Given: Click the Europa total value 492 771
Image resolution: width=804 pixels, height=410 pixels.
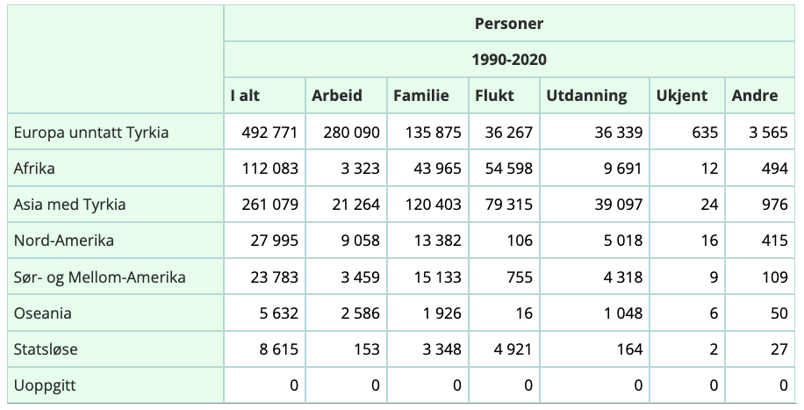Looking at the screenshot, I should click(x=269, y=133).
